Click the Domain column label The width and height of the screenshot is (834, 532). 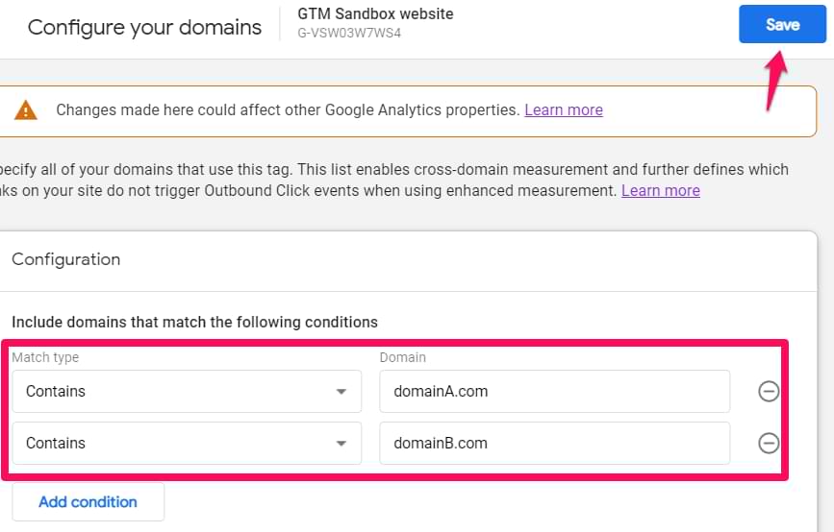402,357
